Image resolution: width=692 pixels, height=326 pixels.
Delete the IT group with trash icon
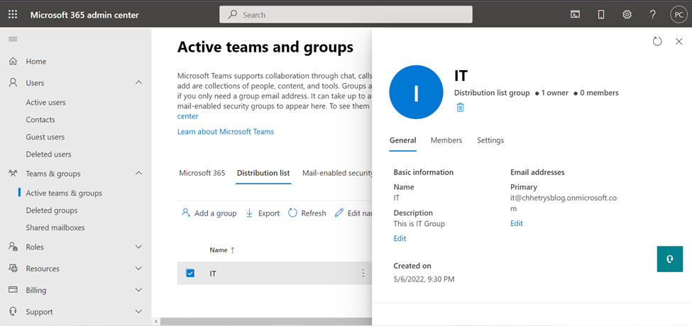(461, 107)
